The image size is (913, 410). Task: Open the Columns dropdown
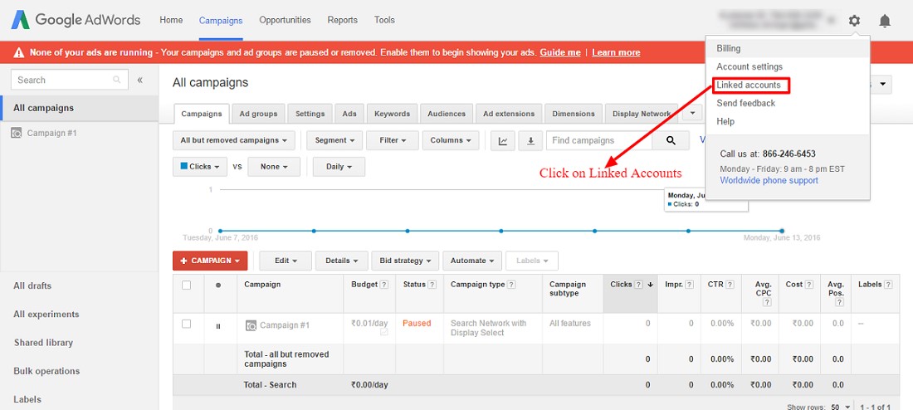point(451,140)
